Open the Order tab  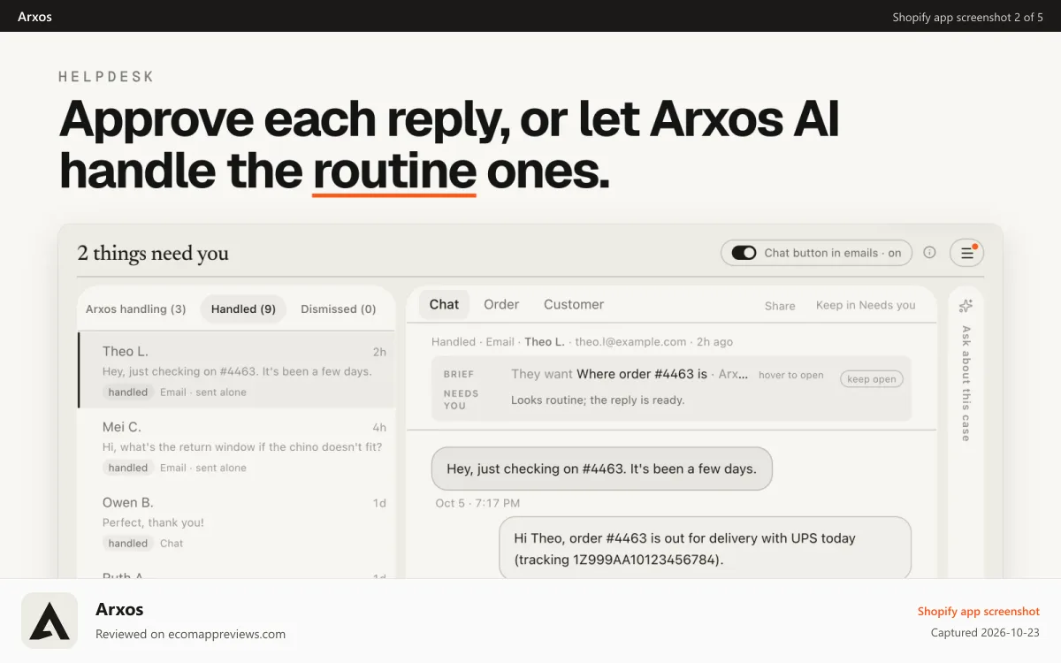tap(501, 304)
